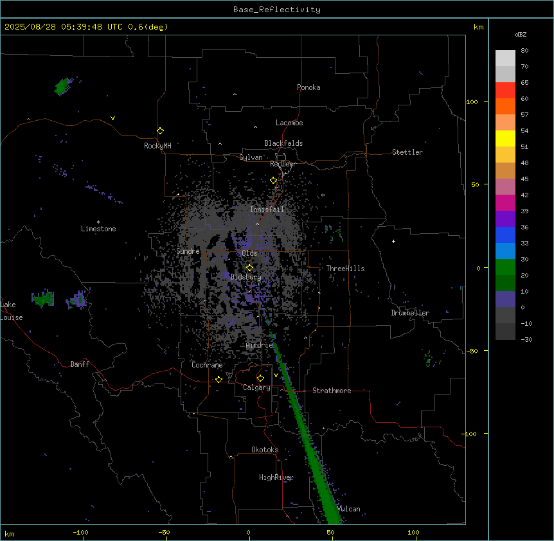This screenshot has height=541, width=554.
Task: Click the dBZ legend heading
Action: [x=521, y=34]
